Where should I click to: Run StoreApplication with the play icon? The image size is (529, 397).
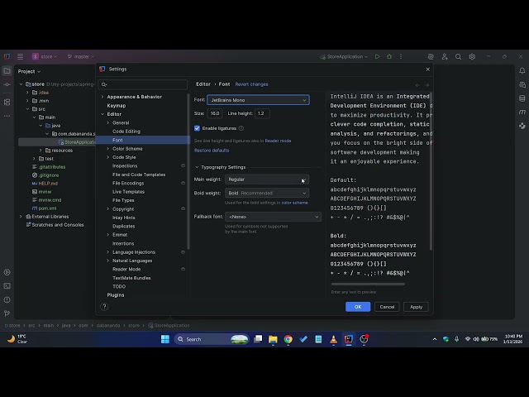tap(377, 56)
